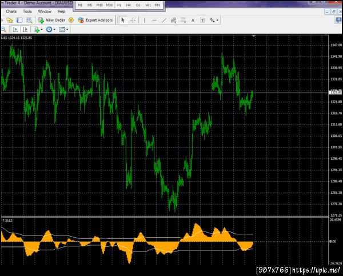Open the Charts menu
Screen dimensions: 343x276
(x=11, y=11)
